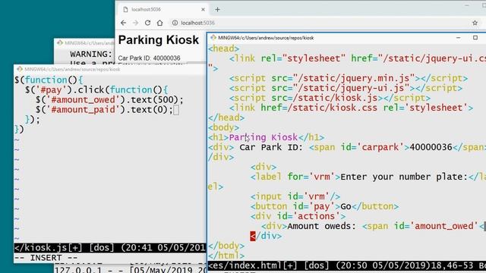Click the site info icon in address bar
Viewport: 486px width, 273px height.
click(x=175, y=23)
